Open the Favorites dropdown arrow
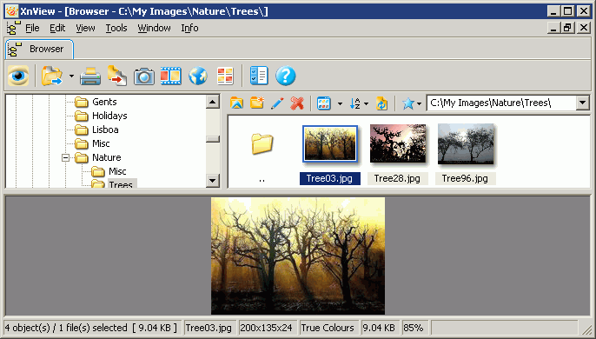 [419, 103]
